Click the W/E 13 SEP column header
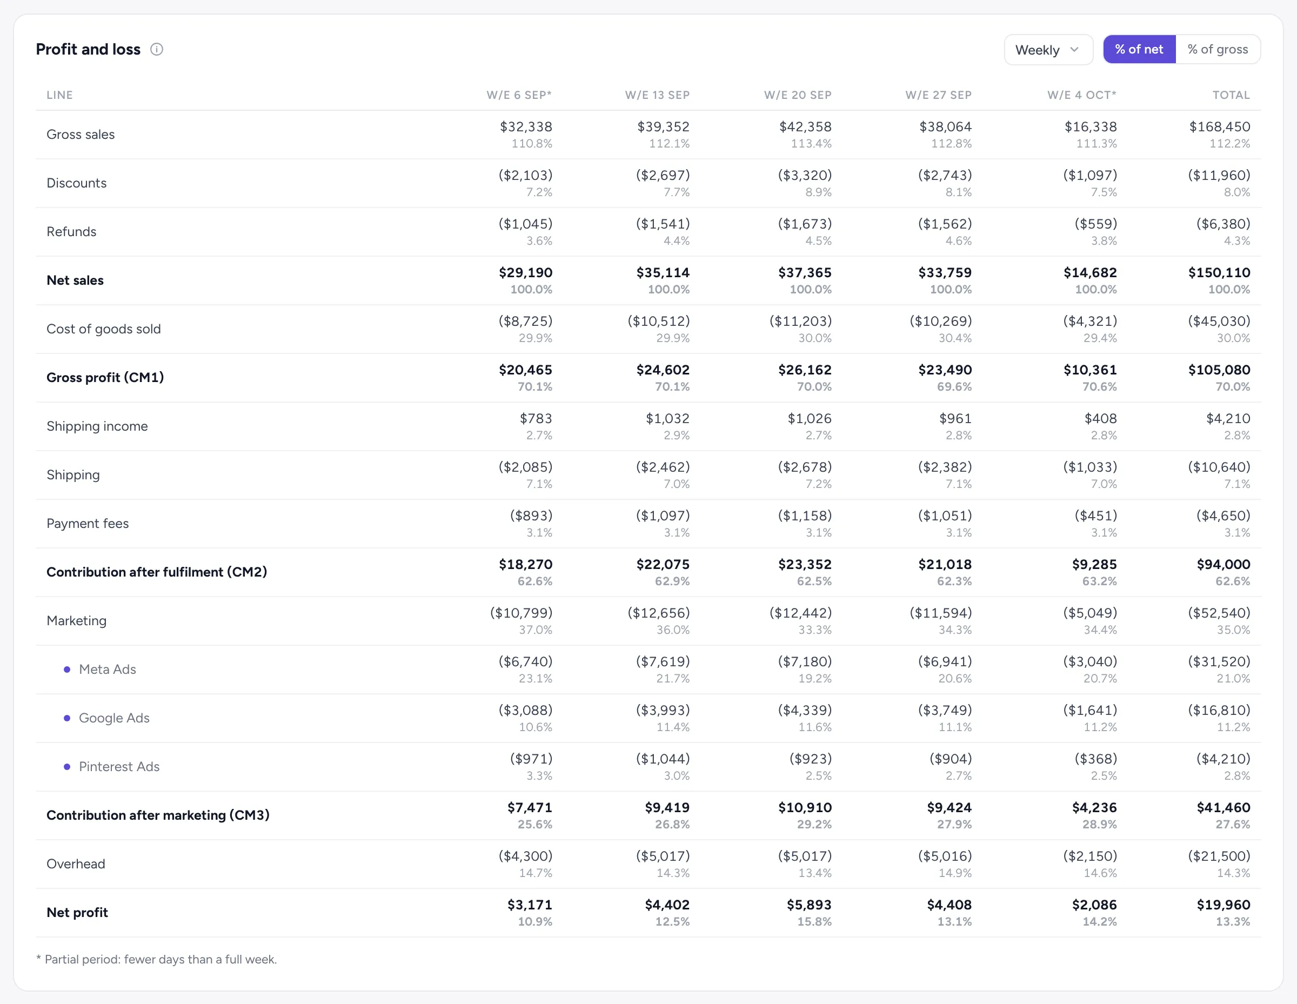1297x1004 pixels. click(x=657, y=95)
